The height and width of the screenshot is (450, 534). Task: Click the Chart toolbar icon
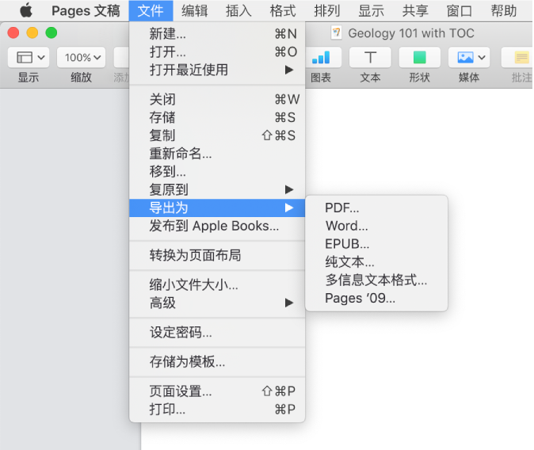(321, 57)
